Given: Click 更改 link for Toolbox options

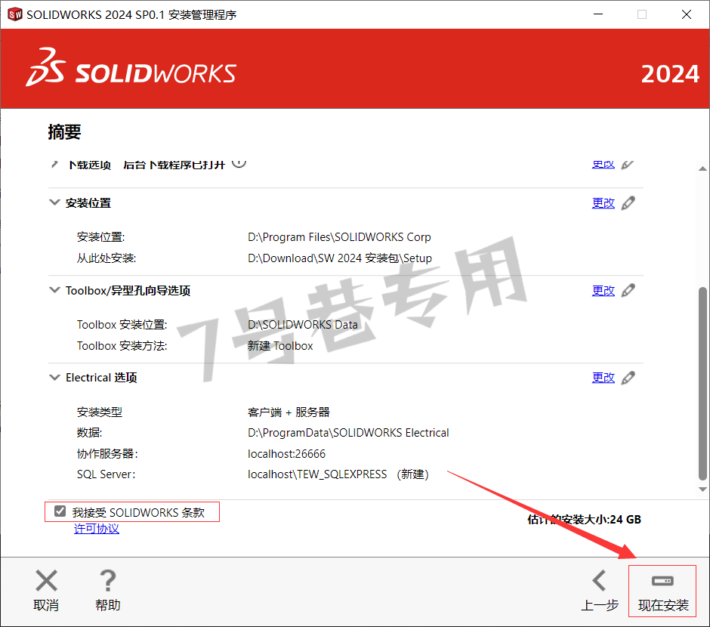Looking at the screenshot, I should [x=603, y=291].
